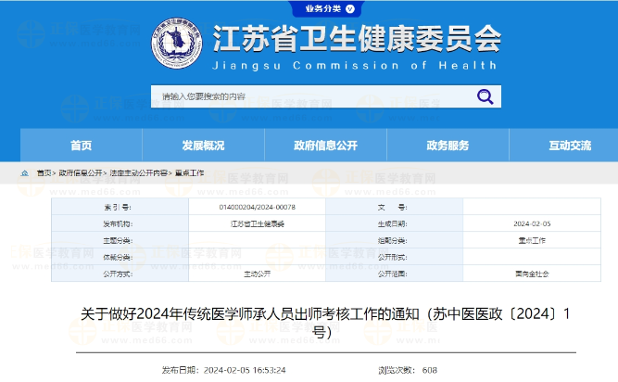Open the 发展概况 navigation tab
This screenshot has width=618, height=382.
pyautogui.click(x=203, y=146)
